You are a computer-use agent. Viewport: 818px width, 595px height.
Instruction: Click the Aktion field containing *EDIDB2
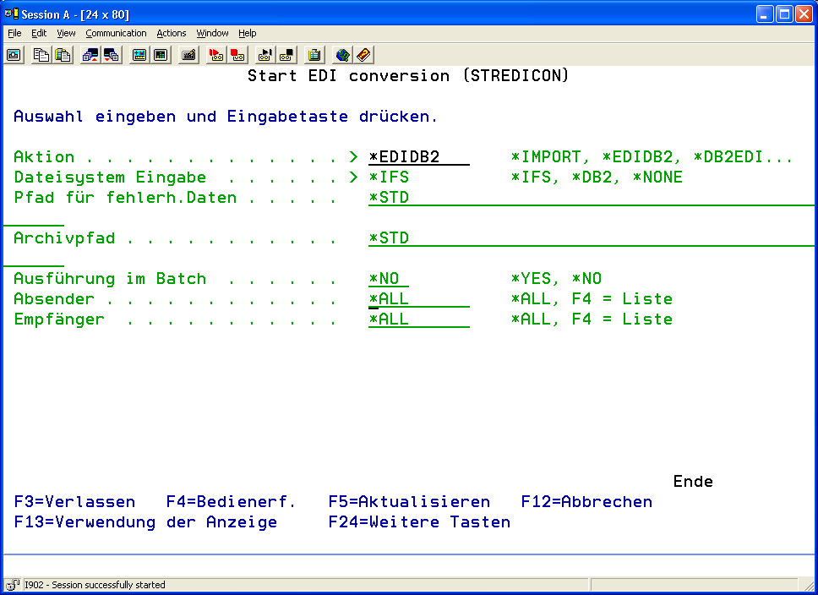(x=417, y=157)
